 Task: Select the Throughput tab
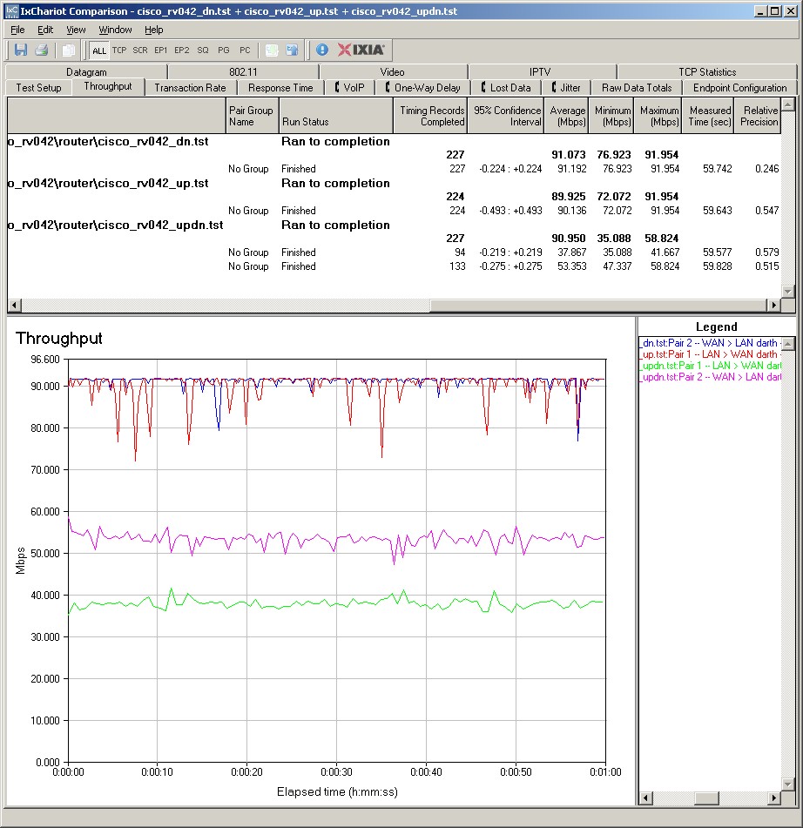click(108, 86)
